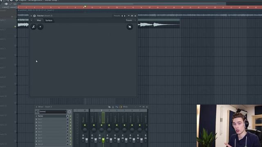Toggle the Patcher slot enable LED

click(70, 116)
